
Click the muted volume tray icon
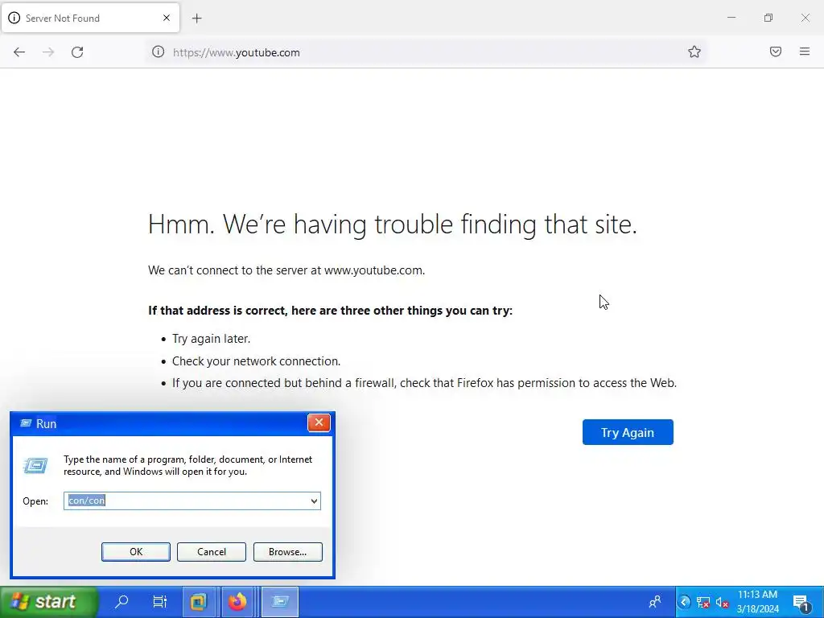(722, 602)
